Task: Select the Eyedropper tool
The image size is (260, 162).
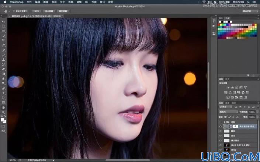Action: (3, 45)
